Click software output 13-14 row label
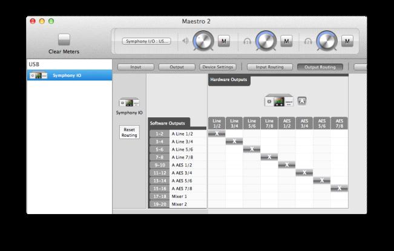The width and height of the screenshot is (394, 251). 159,180
